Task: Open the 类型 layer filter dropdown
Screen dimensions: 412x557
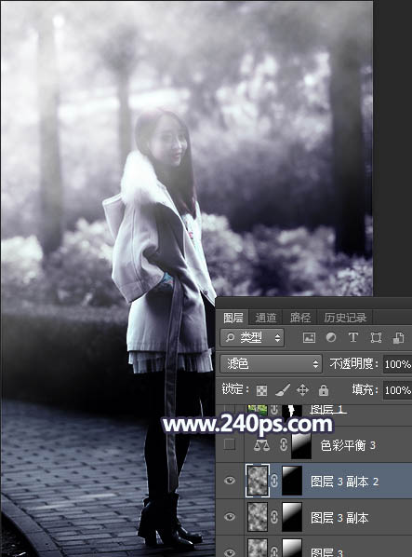Action: click(252, 337)
